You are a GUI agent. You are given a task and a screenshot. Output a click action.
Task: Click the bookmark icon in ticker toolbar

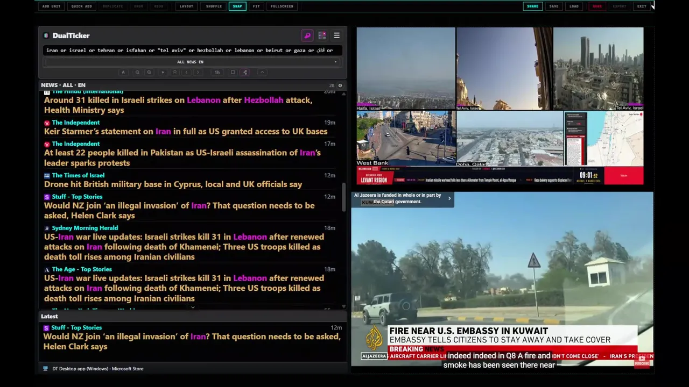pyautogui.click(x=233, y=72)
